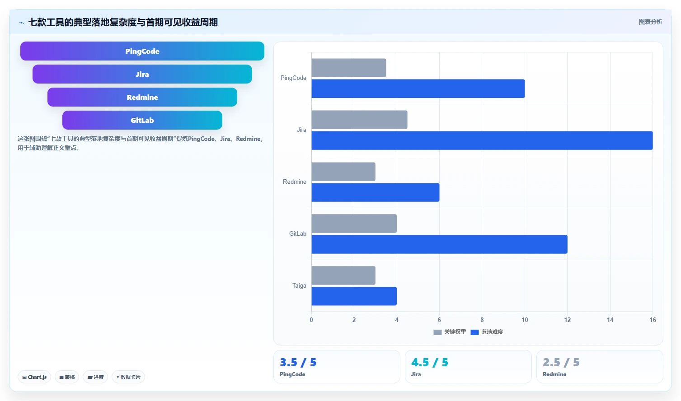
Task: Click the x-axis tick label 14
Action: (610, 320)
